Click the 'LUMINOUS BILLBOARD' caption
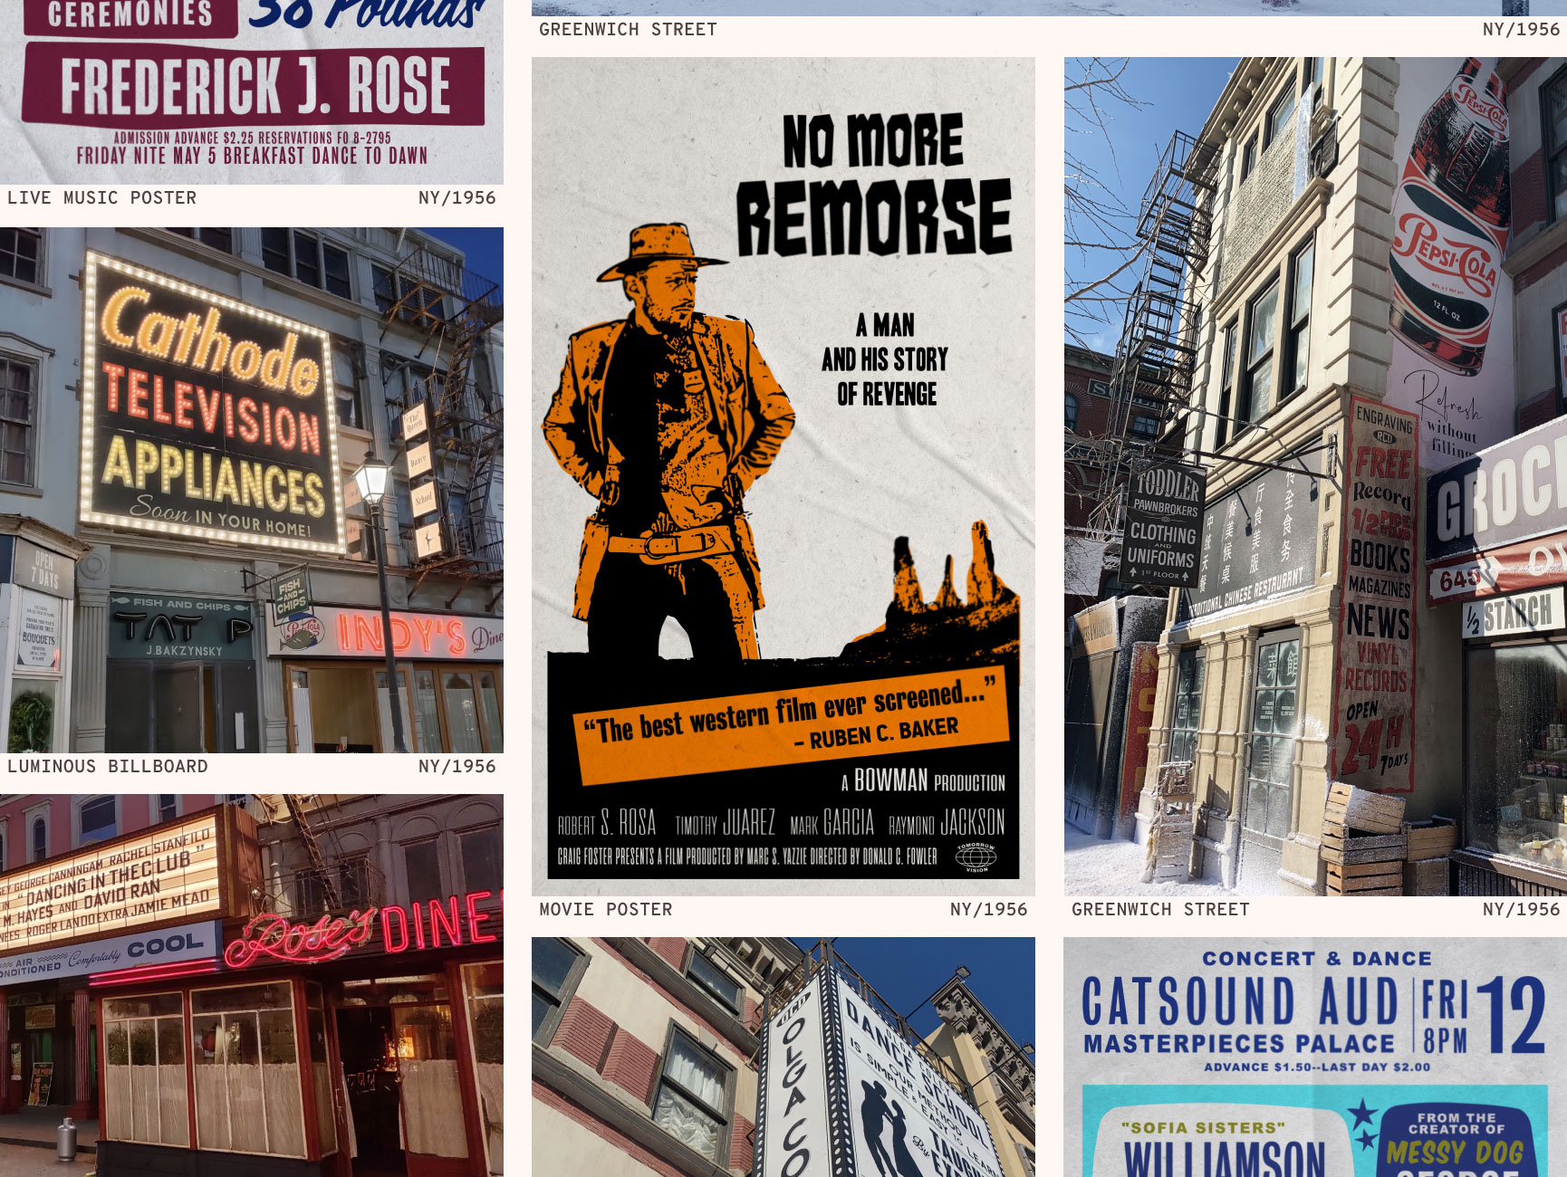1567x1177 pixels. [x=108, y=767]
